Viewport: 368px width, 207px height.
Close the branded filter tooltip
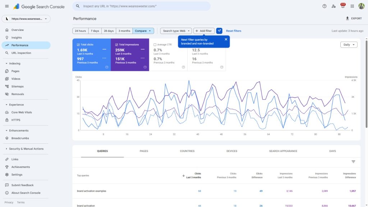pos(226,40)
